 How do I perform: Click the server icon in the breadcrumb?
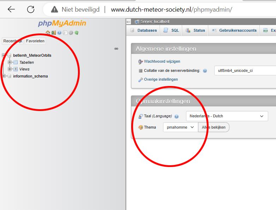[137, 22]
